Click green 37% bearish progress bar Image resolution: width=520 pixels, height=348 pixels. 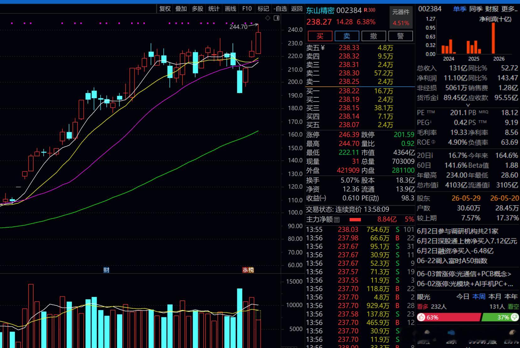(500, 317)
